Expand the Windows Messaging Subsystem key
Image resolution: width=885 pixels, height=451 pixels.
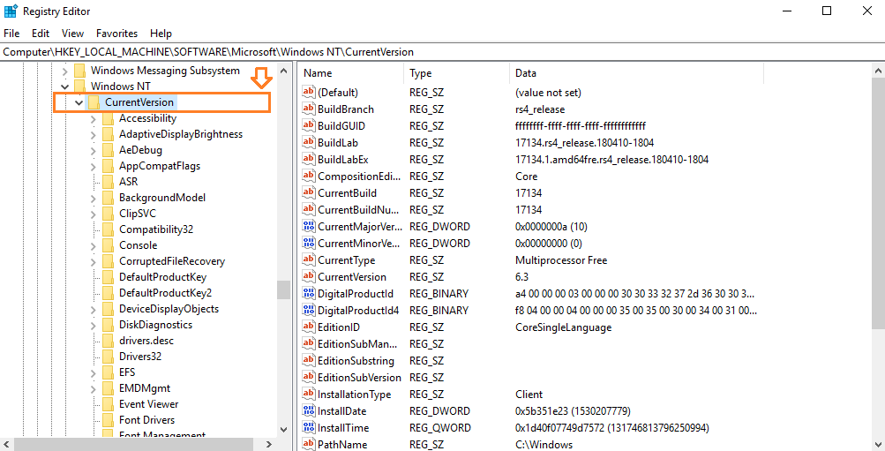pos(64,71)
